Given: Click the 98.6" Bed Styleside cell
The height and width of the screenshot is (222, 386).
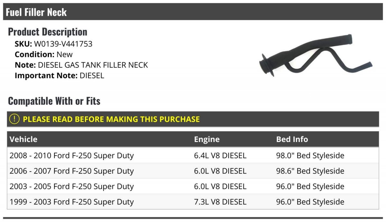Looking at the screenshot, I should [310, 171].
